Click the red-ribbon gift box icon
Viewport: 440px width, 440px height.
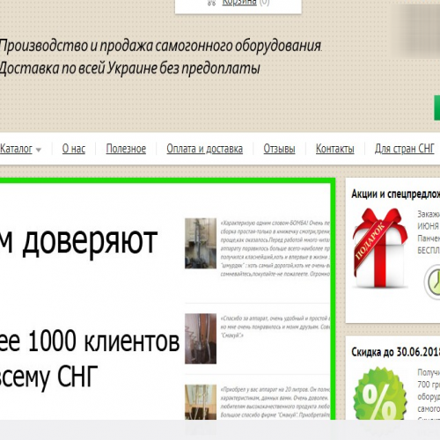381,248
